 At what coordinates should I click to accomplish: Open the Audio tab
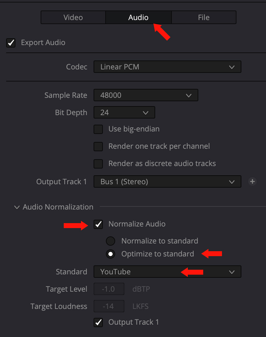coord(138,18)
